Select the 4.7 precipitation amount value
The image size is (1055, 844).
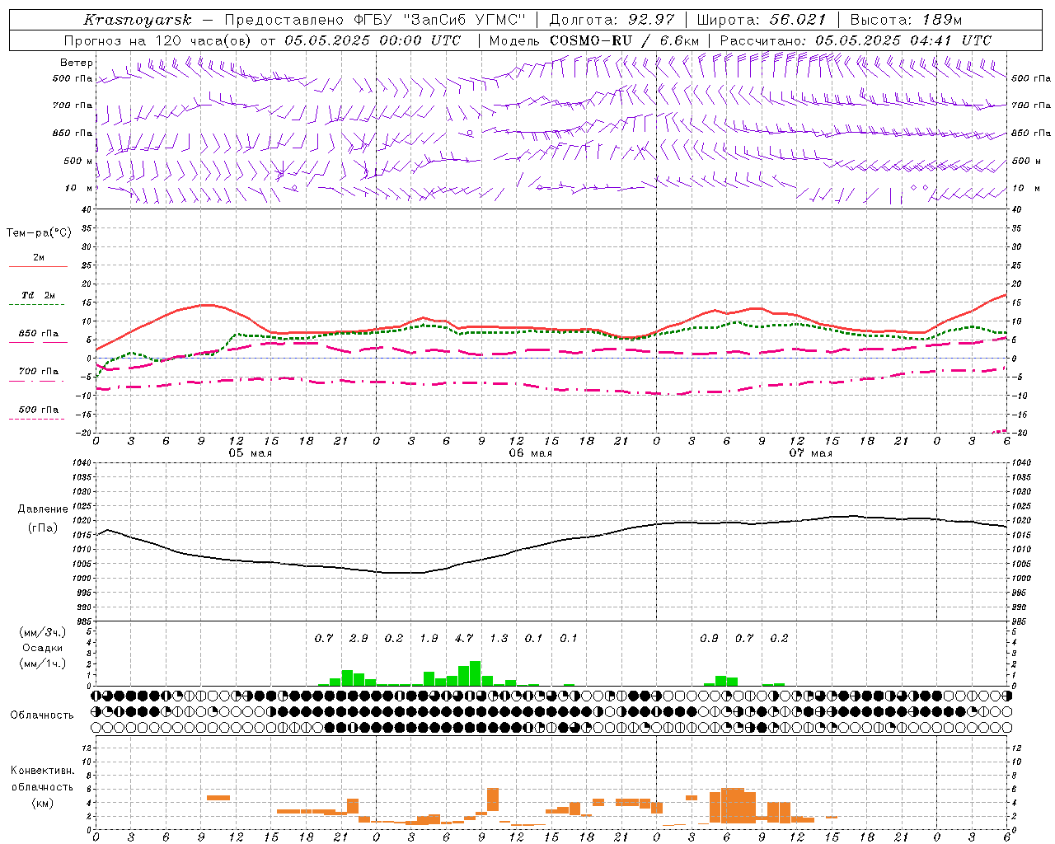coord(464,638)
